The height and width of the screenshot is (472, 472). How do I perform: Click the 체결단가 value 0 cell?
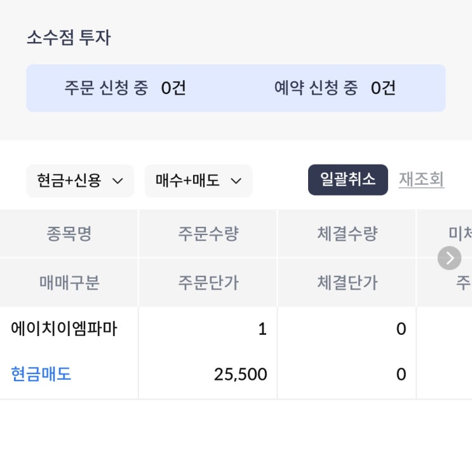click(x=401, y=375)
